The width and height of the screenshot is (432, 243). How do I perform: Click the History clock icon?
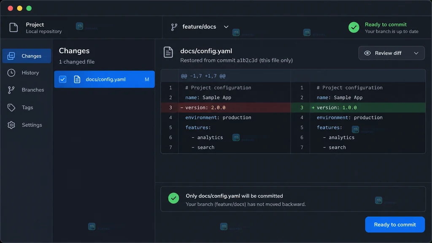[x=11, y=73]
